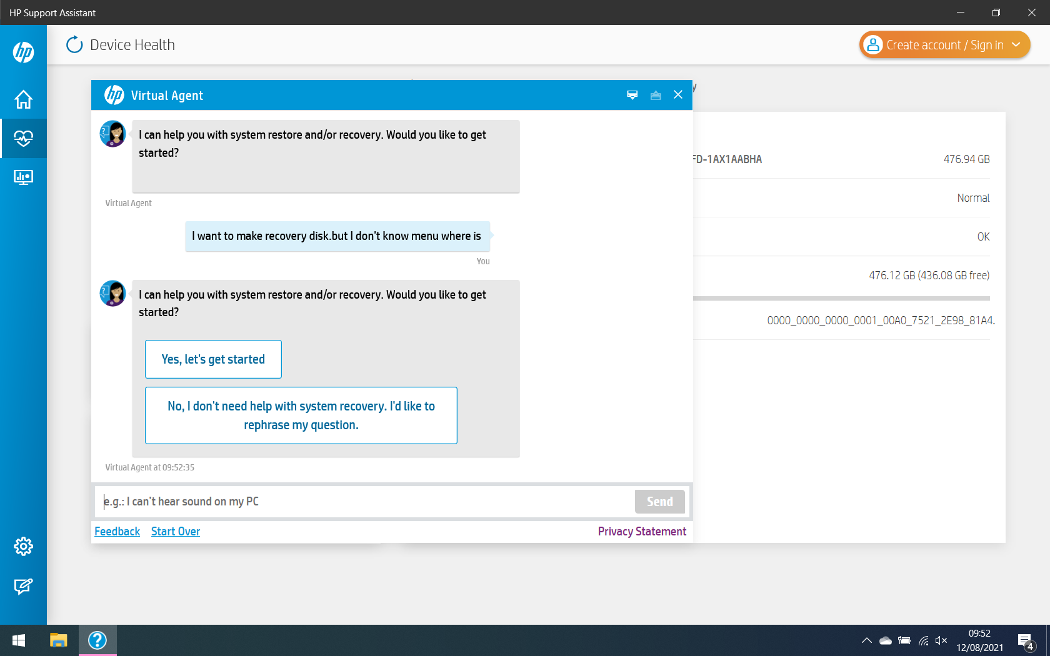Click the second Virtual Agent avatar

point(113,293)
